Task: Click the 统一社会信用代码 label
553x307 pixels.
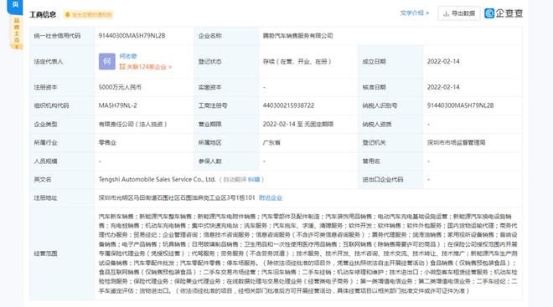Action: click(57, 36)
